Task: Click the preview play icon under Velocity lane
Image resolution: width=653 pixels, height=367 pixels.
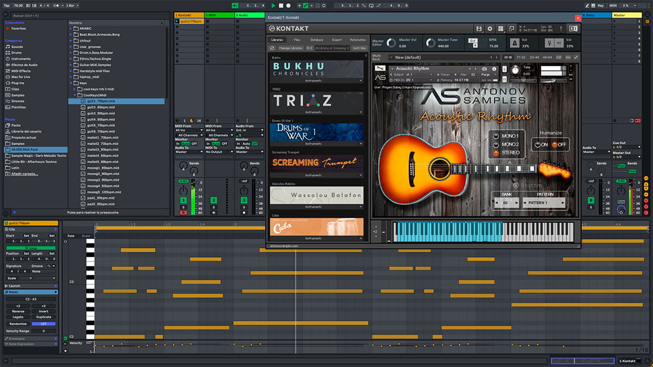Action: [66, 351]
